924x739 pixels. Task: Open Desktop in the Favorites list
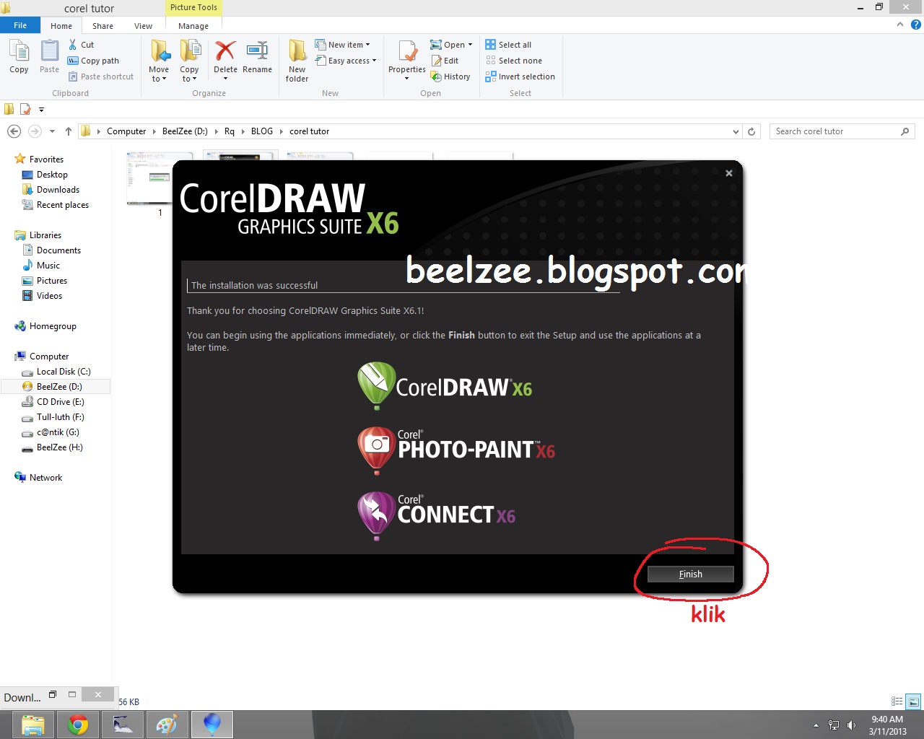click(x=52, y=175)
